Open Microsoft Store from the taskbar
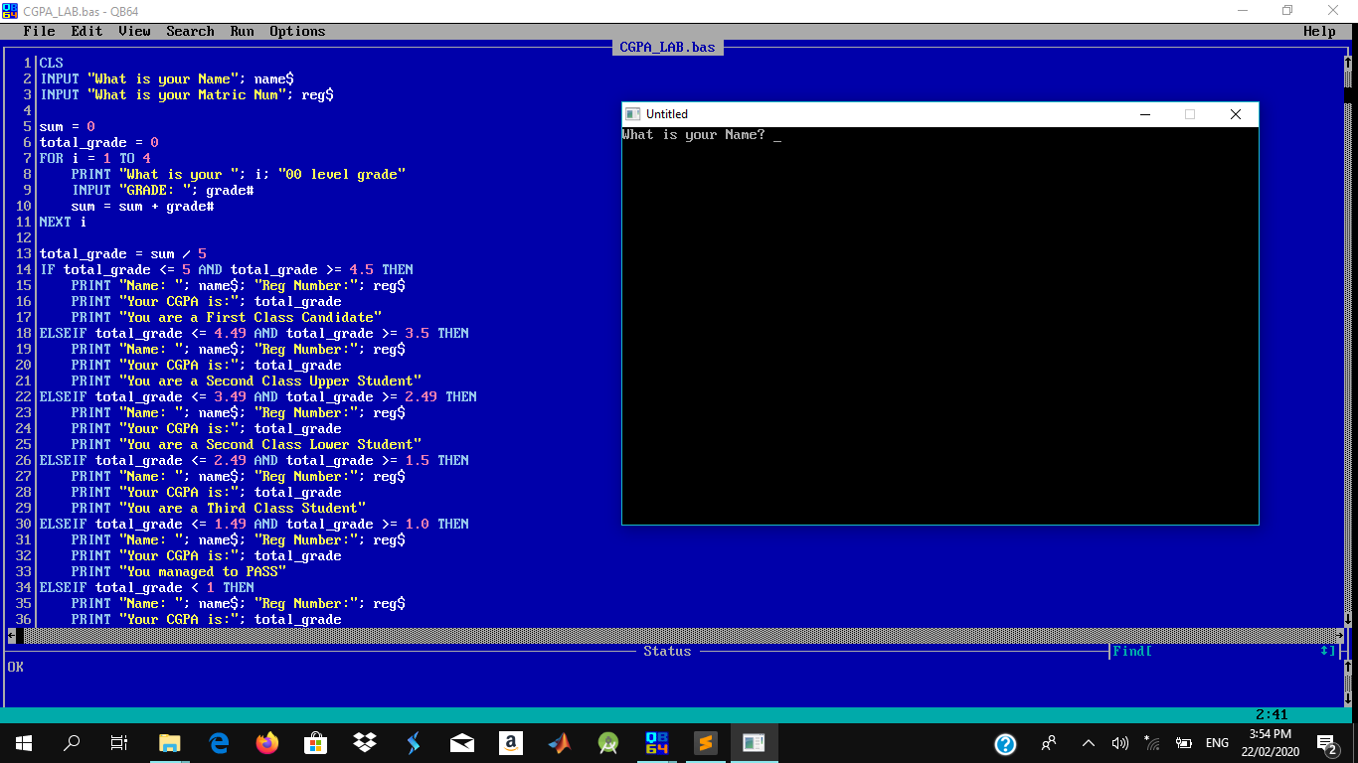The image size is (1358, 763). pos(316,742)
